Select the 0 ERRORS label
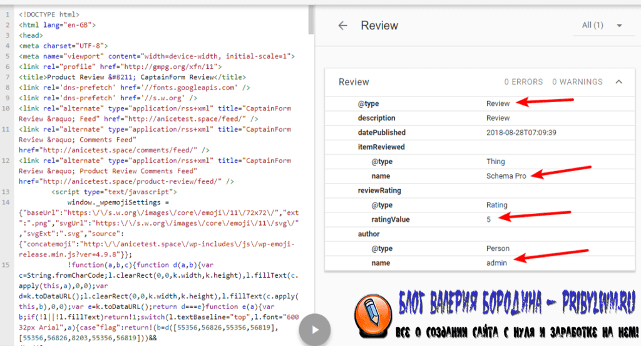 523,82
